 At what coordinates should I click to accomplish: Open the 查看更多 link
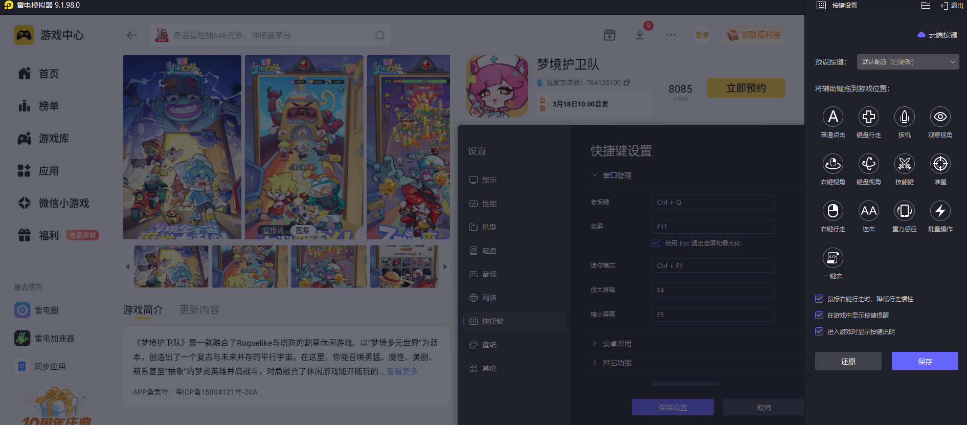pyautogui.click(x=402, y=371)
